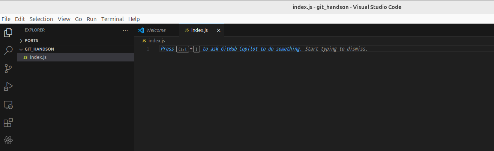Viewport: 494px width, 151px height.
Task: Open the Extensions view icon
Action: 8,123
